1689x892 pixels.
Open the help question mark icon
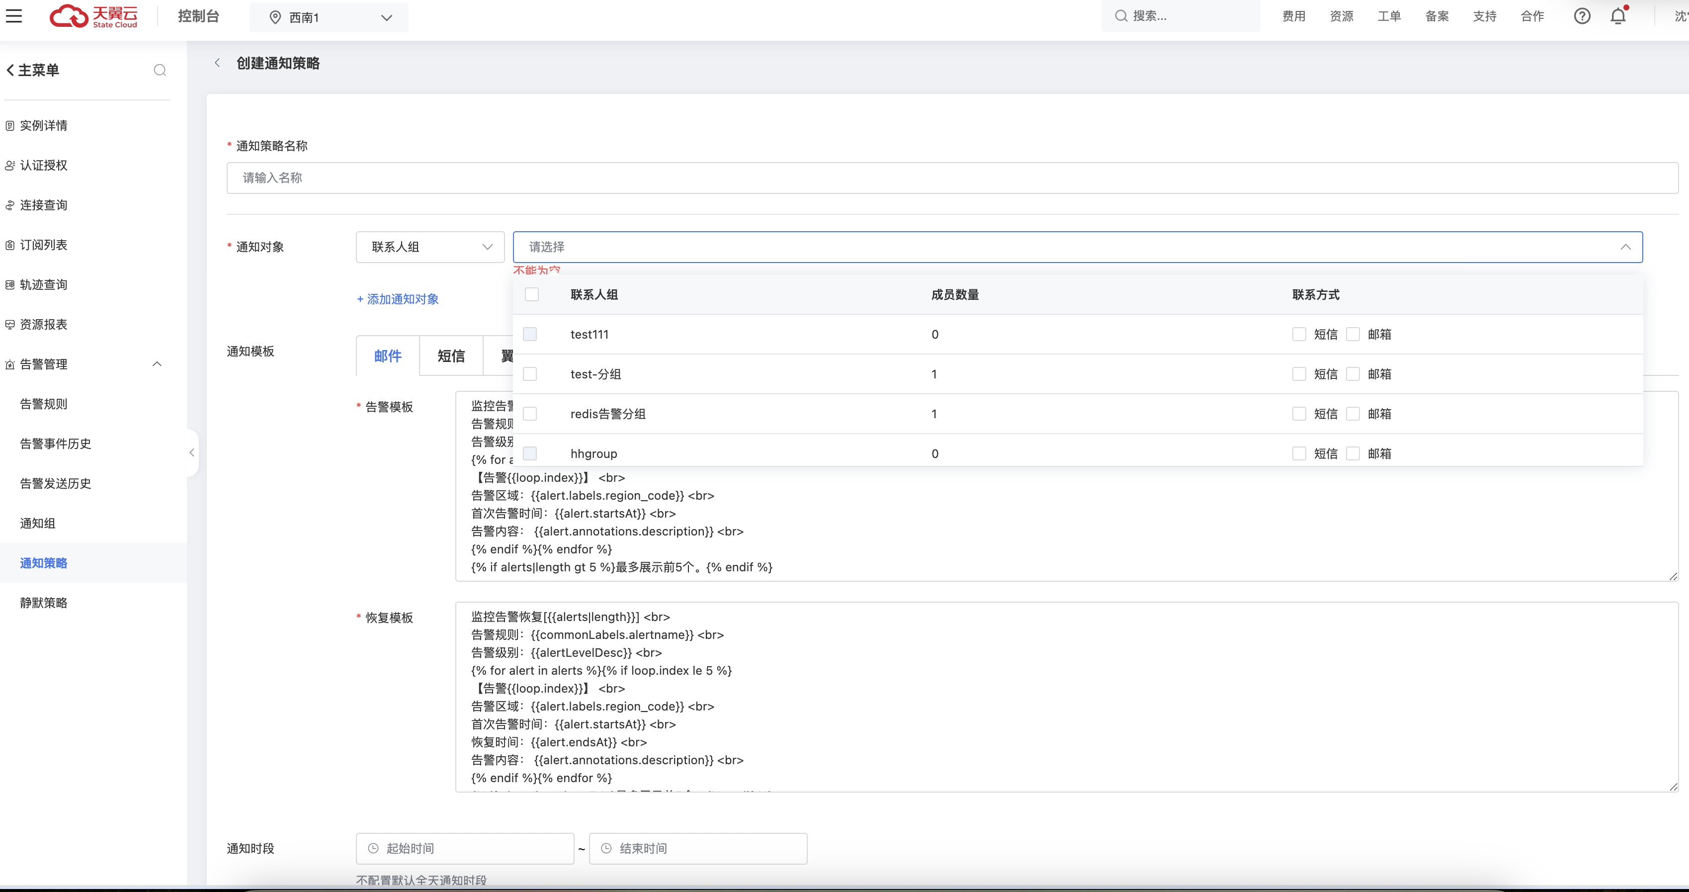[1582, 16]
